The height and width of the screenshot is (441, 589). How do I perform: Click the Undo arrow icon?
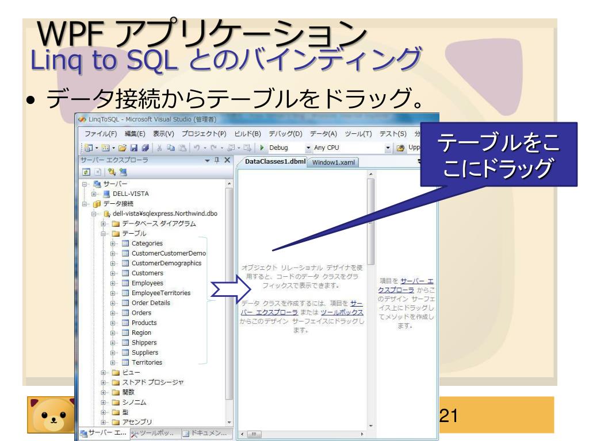click(x=197, y=148)
